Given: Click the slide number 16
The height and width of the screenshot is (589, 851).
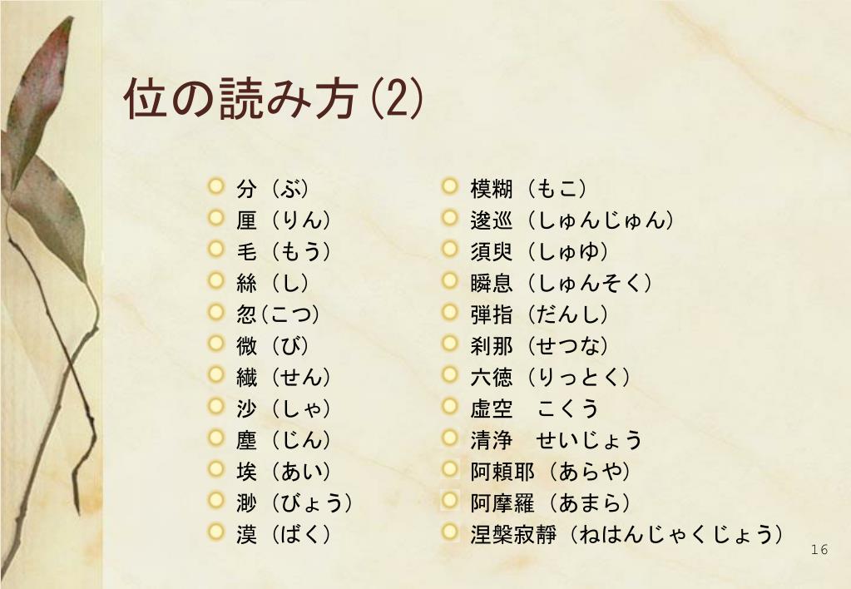Looking at the screenshot, I should pos(819,550).
